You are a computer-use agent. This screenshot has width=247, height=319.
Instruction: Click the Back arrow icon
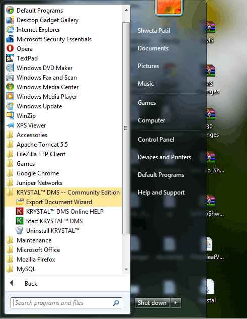pos(12,283)
